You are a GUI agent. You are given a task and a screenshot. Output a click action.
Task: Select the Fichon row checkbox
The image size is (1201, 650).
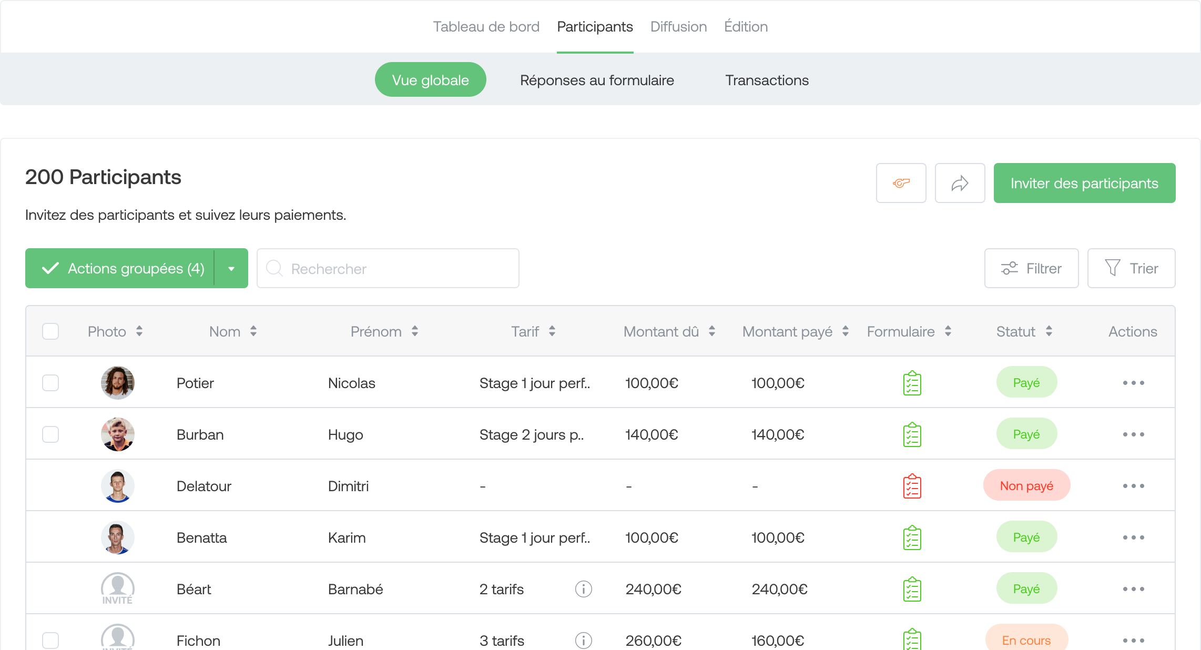click(50, 640)
